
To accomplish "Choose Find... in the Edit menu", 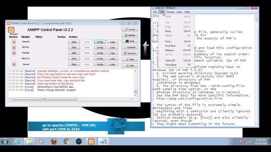I will click(177, 41).
